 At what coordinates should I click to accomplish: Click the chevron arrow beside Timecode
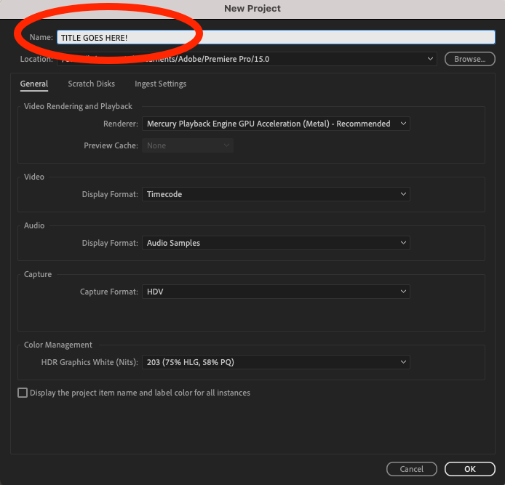[x=404, y=194]
